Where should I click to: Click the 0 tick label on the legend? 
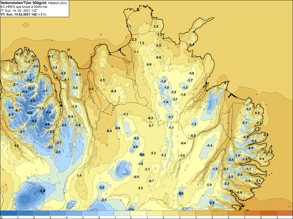click(131, 217)
